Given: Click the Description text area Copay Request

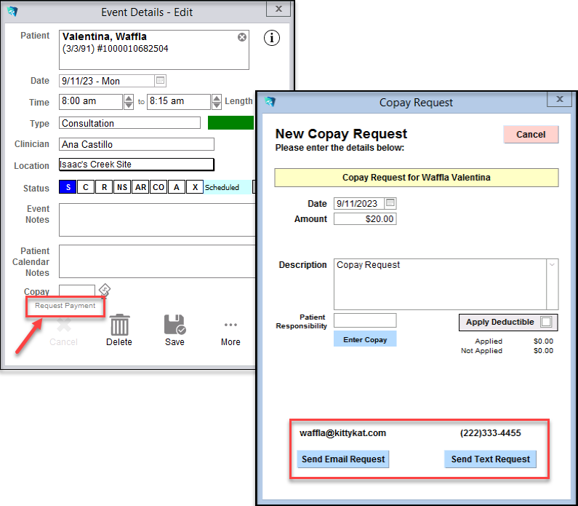Looking at the screenshot, I should (441, 284).
